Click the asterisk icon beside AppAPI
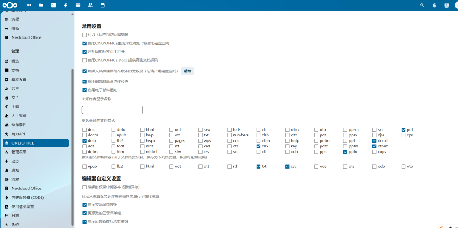Viewport: 458px width, 228px height. (6, 133)
